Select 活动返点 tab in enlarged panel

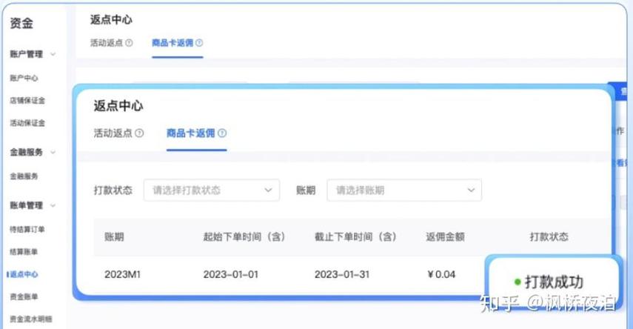tap(113, 133)
